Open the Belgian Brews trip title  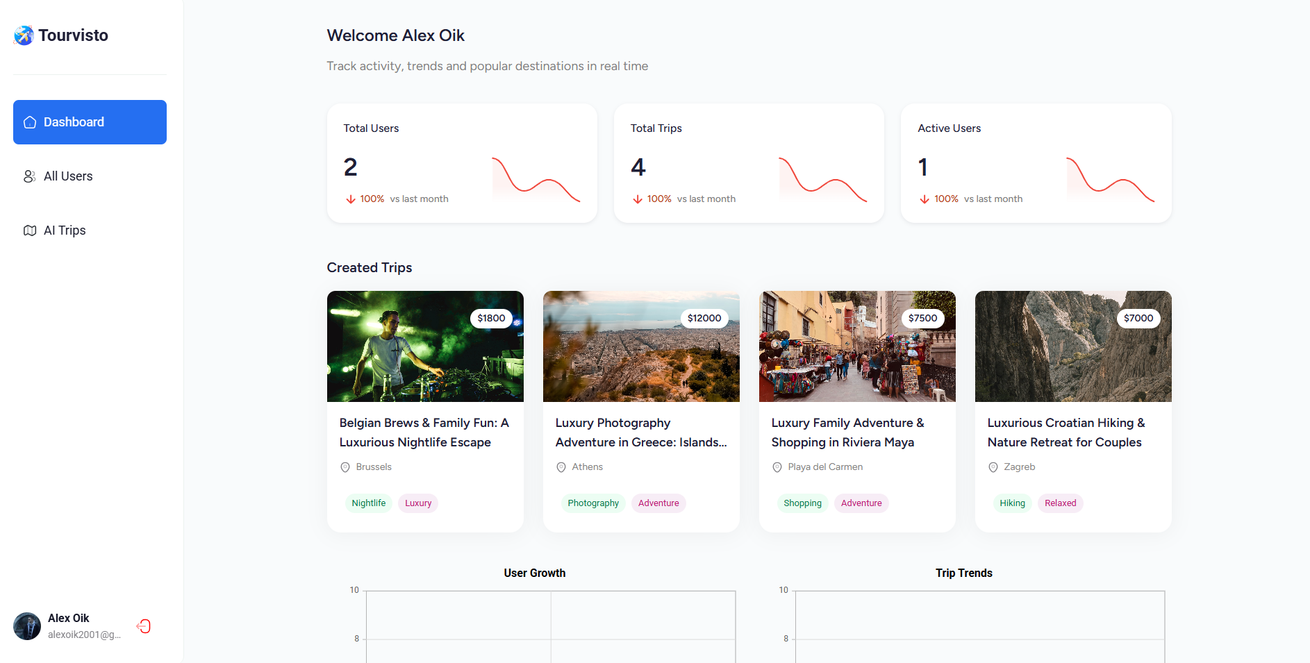[x=424, y=433]
